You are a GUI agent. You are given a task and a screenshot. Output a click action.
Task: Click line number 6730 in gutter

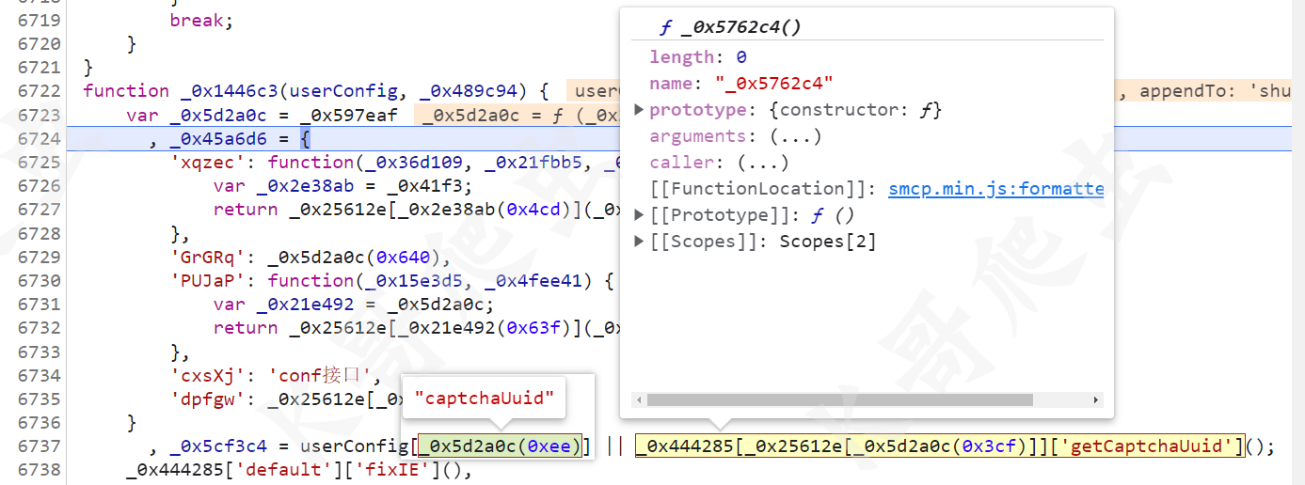[x=39, y=280]
